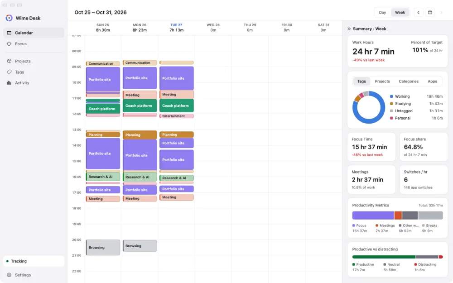Open Monday's evening Browsing block
The image size is (453, 283).
click(140, 246)
